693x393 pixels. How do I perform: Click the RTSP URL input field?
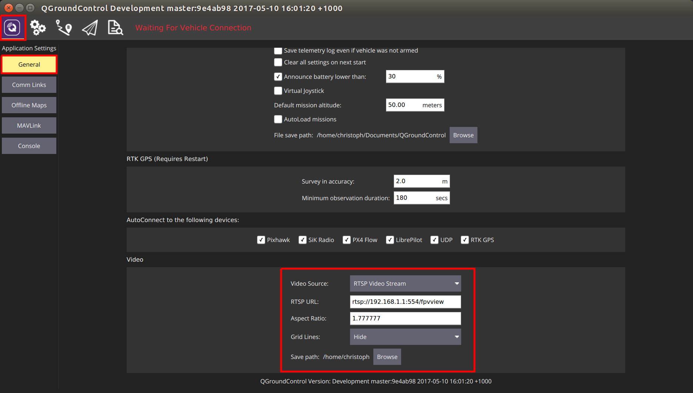405,302
